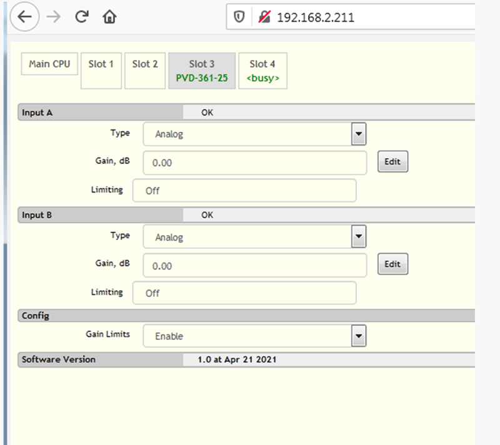Click the shield tracking protection icon

239,17
